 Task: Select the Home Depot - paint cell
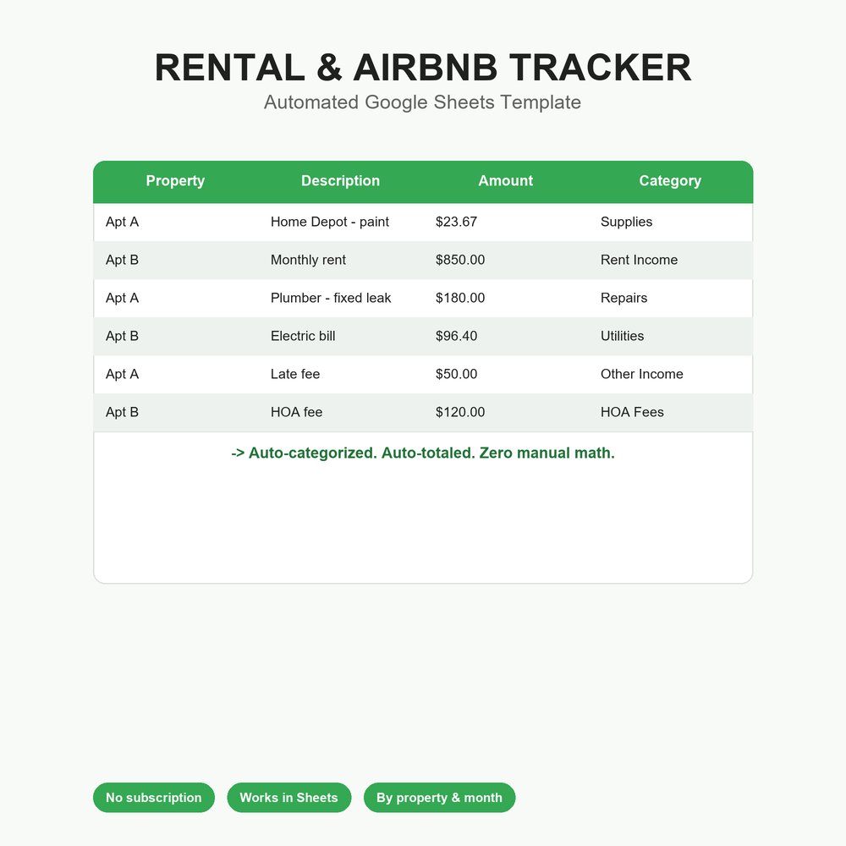point(330,222)
